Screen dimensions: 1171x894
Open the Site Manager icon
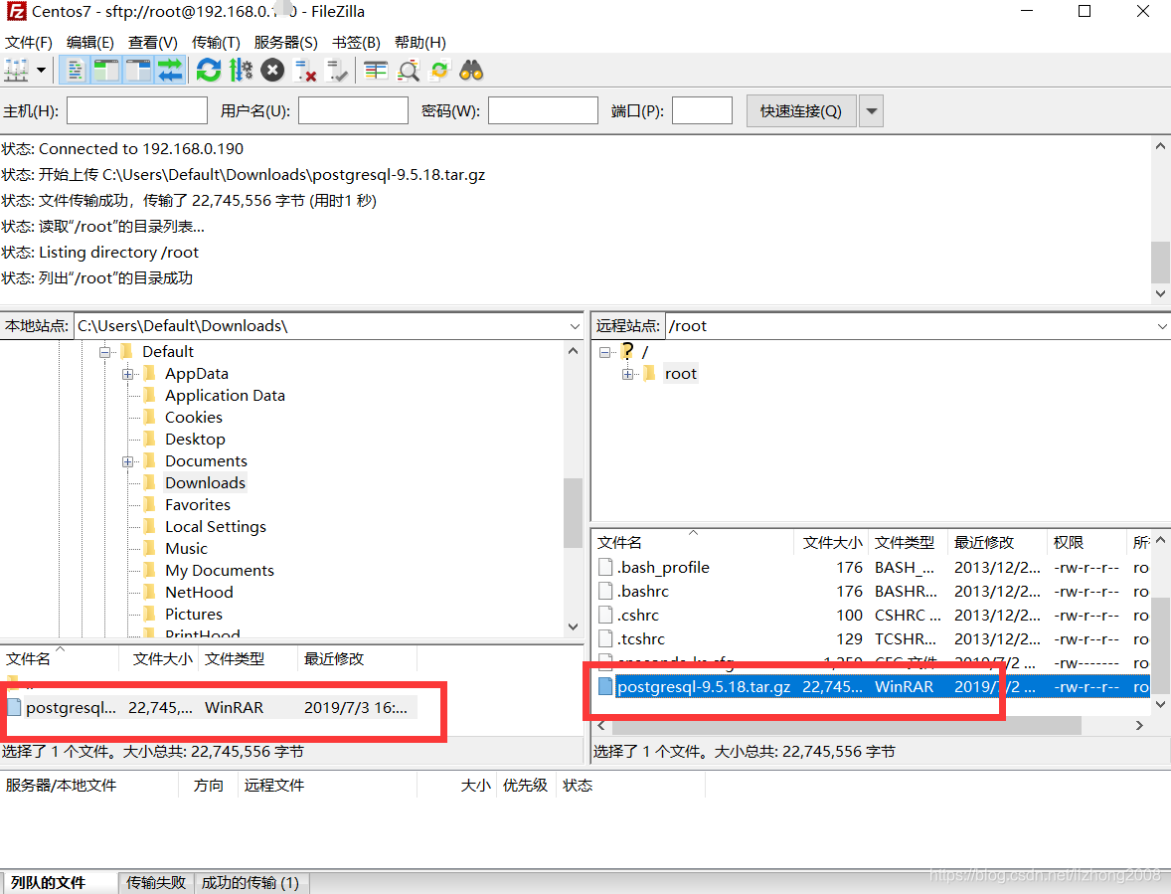pos(17,71)
